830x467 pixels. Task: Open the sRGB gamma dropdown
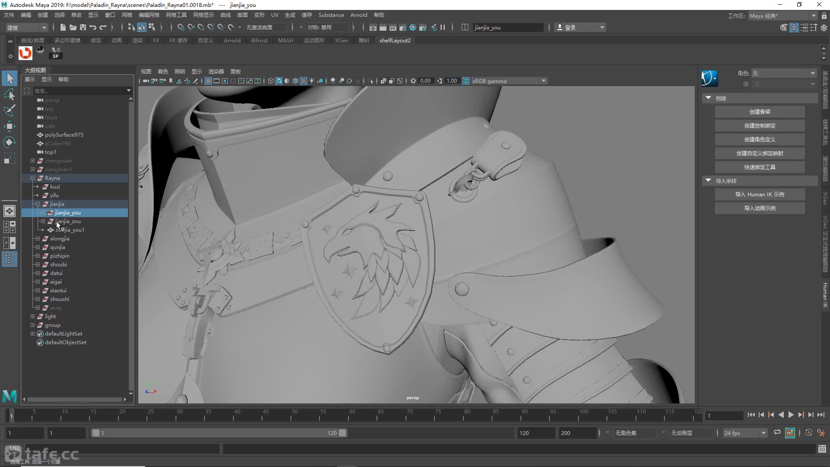509,81
